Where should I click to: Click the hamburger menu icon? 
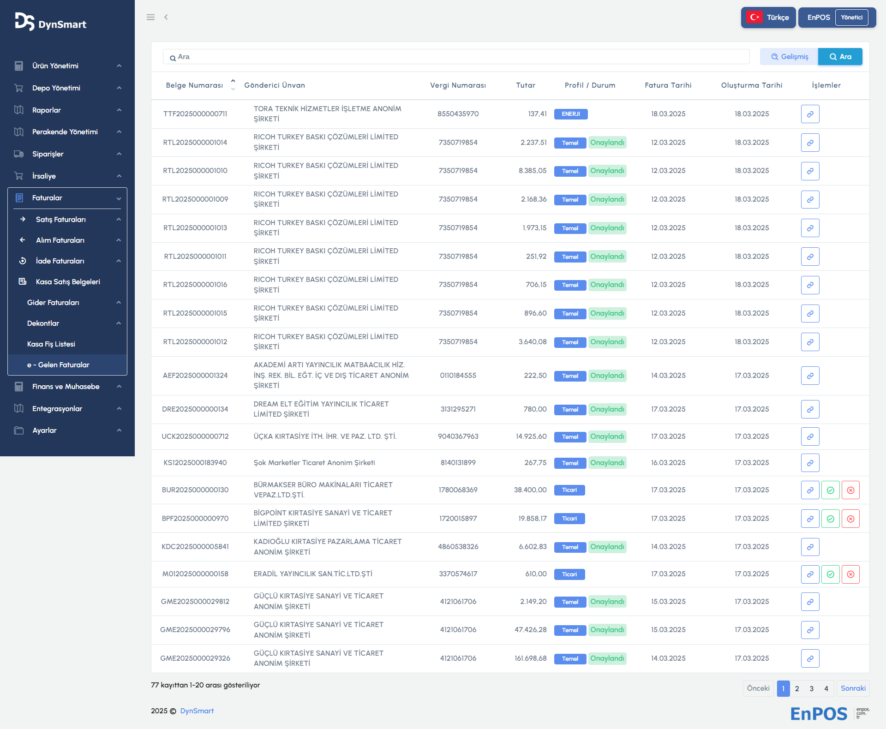(x=150, y=17)
